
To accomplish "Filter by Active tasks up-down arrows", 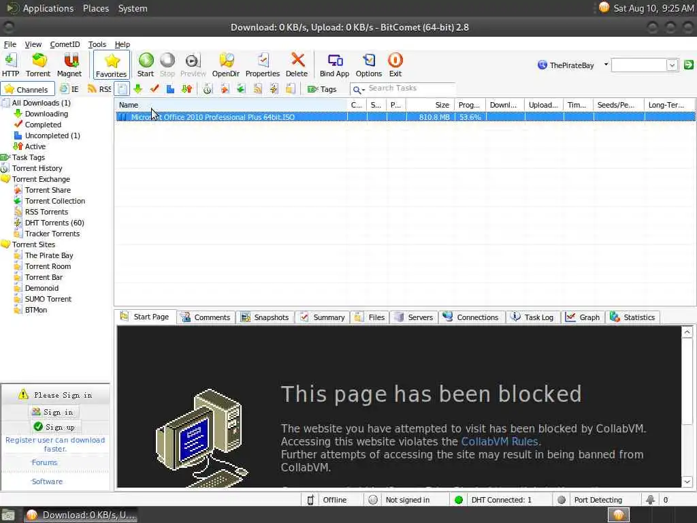I will coord(187,89).
